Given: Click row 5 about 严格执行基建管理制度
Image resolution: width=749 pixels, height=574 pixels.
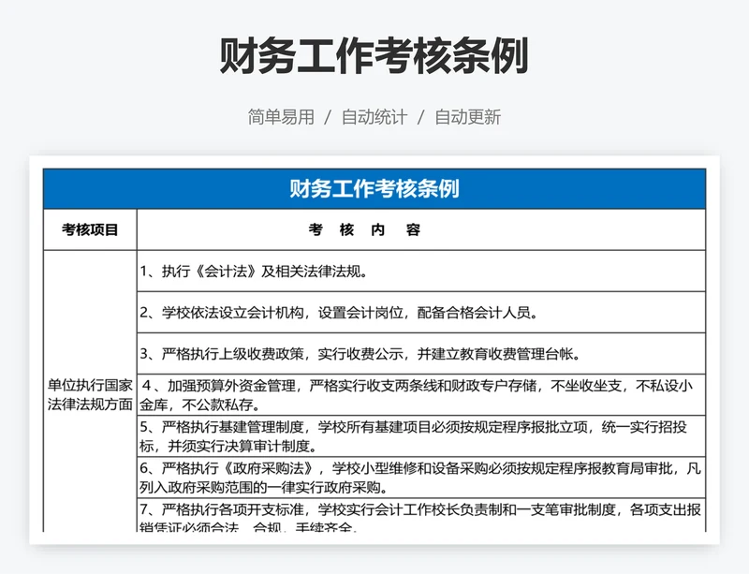Looking at the screenshot, I should (421, 436).
